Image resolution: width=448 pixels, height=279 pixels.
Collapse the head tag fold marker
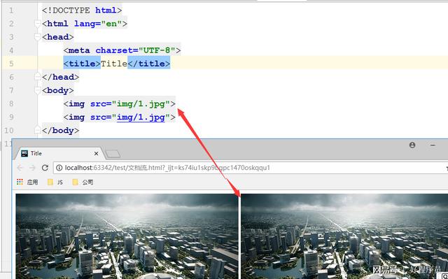coord(37,37)
